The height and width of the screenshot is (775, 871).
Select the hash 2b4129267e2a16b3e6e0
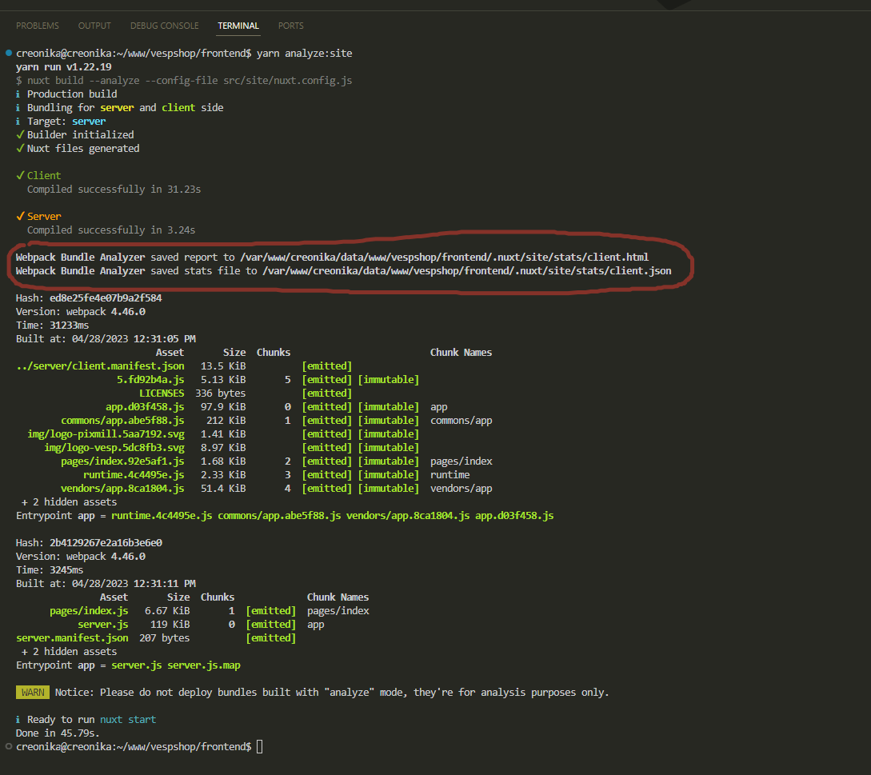click(x=106, y=543)
